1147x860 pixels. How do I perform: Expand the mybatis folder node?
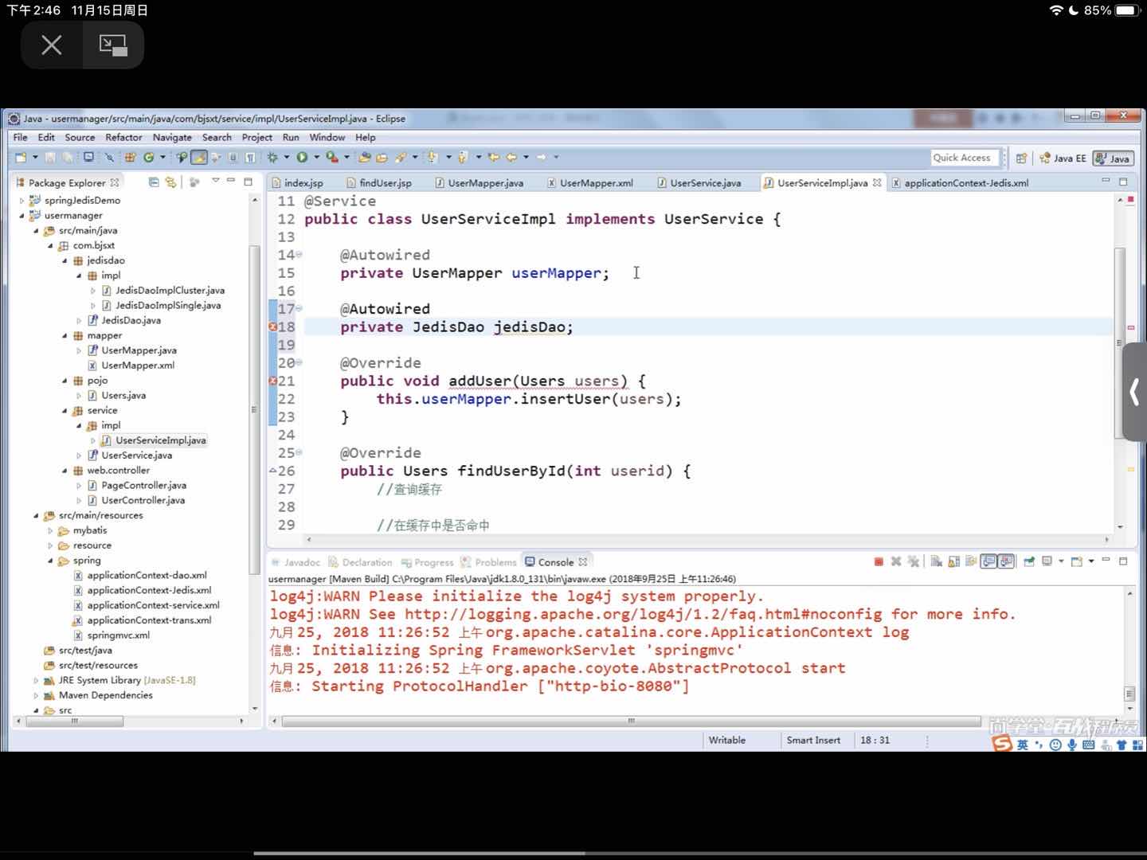(x=50, y=530)
